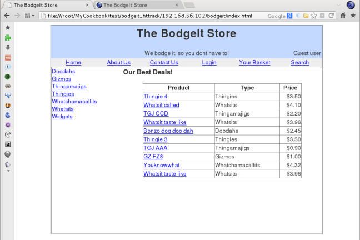
Task: Click the blue globe browser logo at top right
Action: pos(351,5)
